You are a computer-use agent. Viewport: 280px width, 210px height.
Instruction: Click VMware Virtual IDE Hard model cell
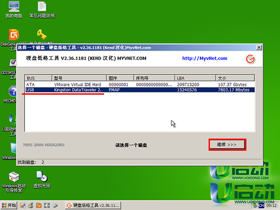(77, 84)
